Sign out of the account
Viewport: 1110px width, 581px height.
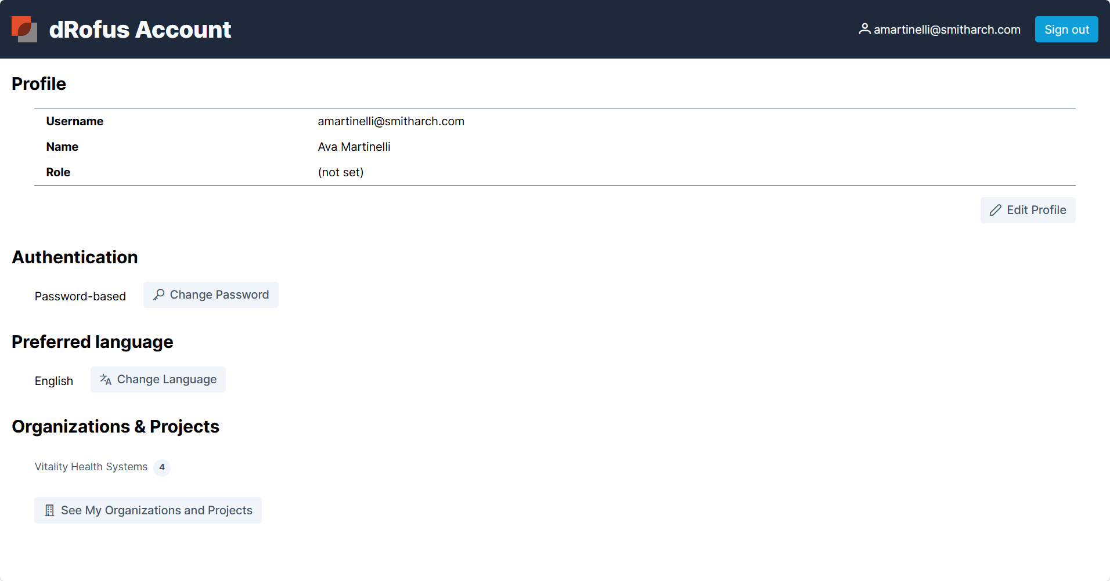point(1066,30)
